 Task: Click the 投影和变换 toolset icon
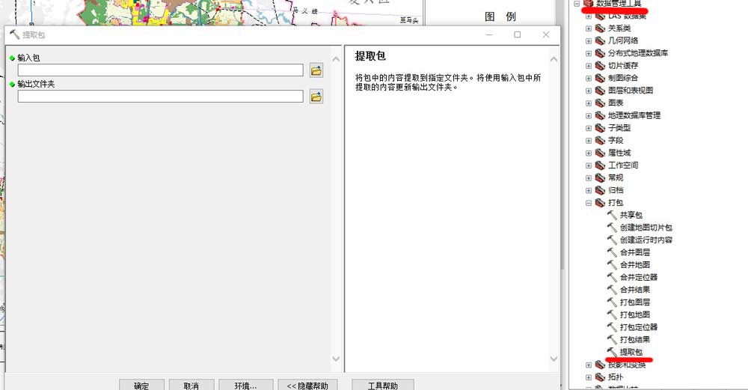pyautogui.click(x=600, y=365)
